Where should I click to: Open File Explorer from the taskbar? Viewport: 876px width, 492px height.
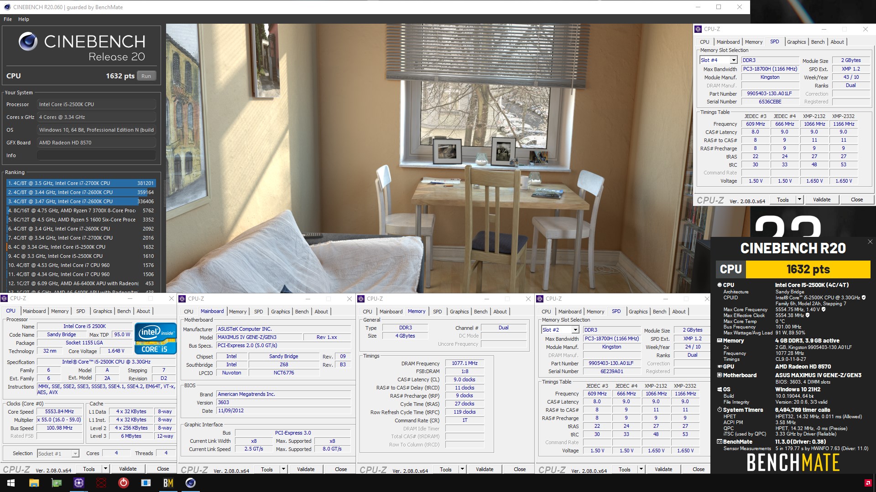pyautogui.click(x=34, y=483)
